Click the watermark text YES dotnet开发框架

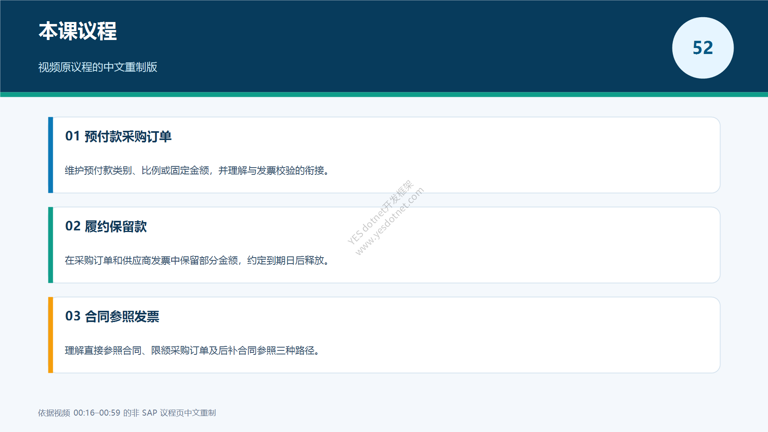pos(380,212)
